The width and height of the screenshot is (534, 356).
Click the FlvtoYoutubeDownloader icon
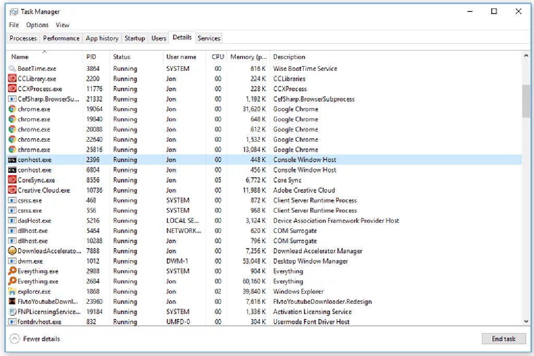(x=13, y=302)
